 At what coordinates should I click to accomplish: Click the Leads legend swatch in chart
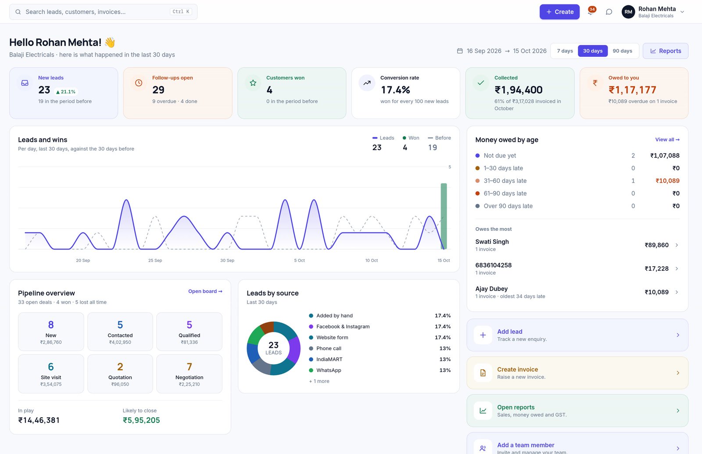pyautogui.click(x=375, y=138)
